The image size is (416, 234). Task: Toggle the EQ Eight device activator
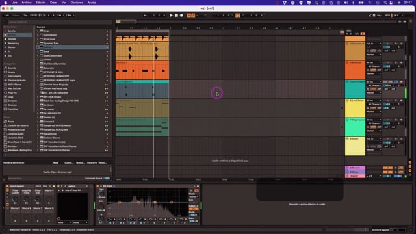[x=97, y=186]
